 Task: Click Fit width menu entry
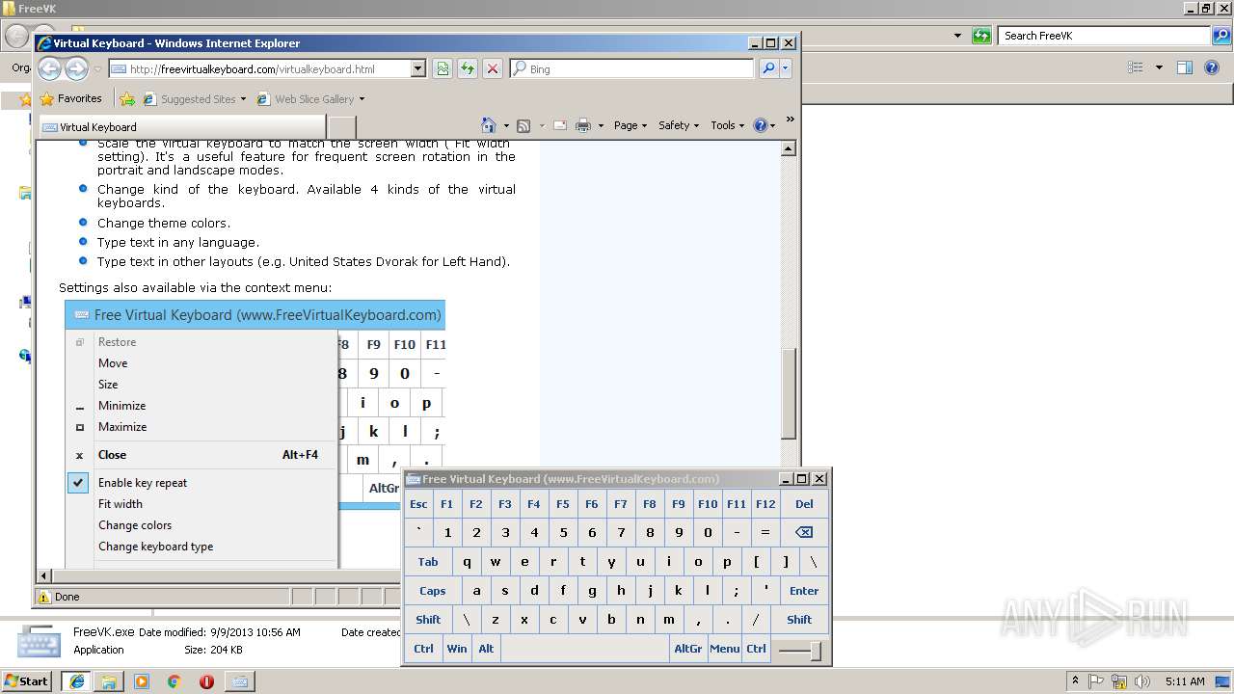click(121, 504)
